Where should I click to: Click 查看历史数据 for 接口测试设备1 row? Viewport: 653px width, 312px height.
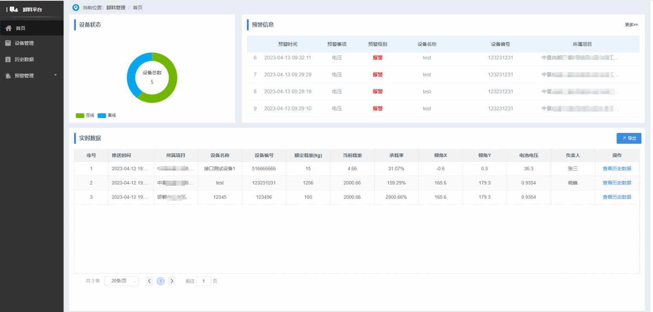tap(617, 169)
